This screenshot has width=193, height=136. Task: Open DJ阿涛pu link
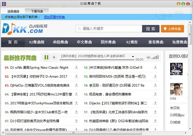pyautogui.click(x=177, y=115)
